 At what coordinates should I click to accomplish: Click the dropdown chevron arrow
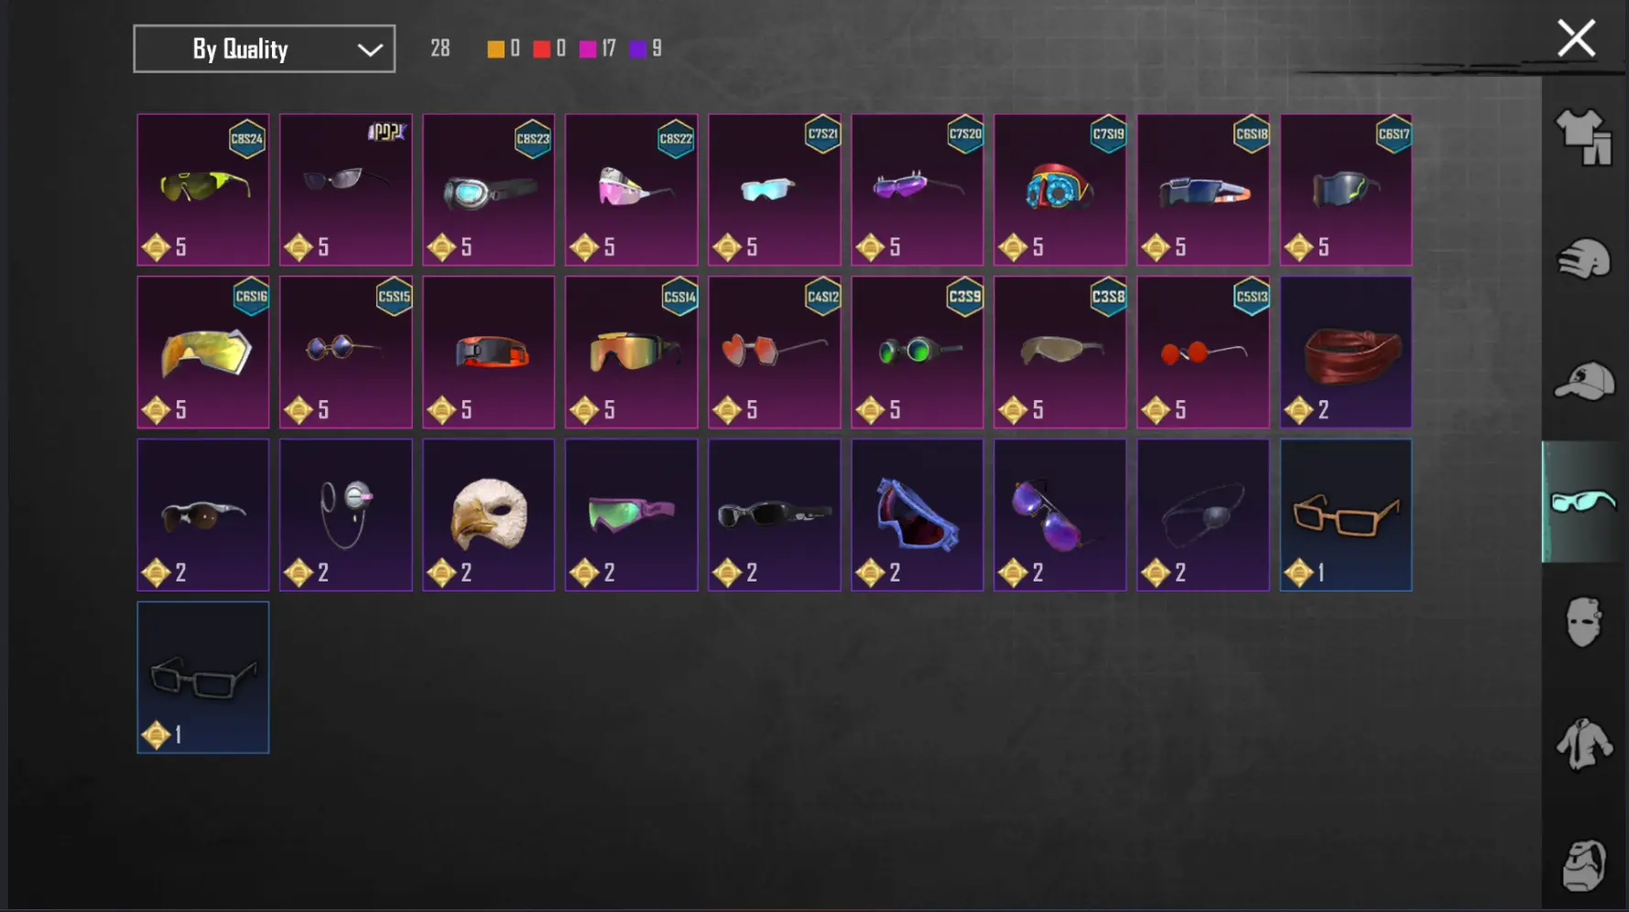tap(370, 49)
